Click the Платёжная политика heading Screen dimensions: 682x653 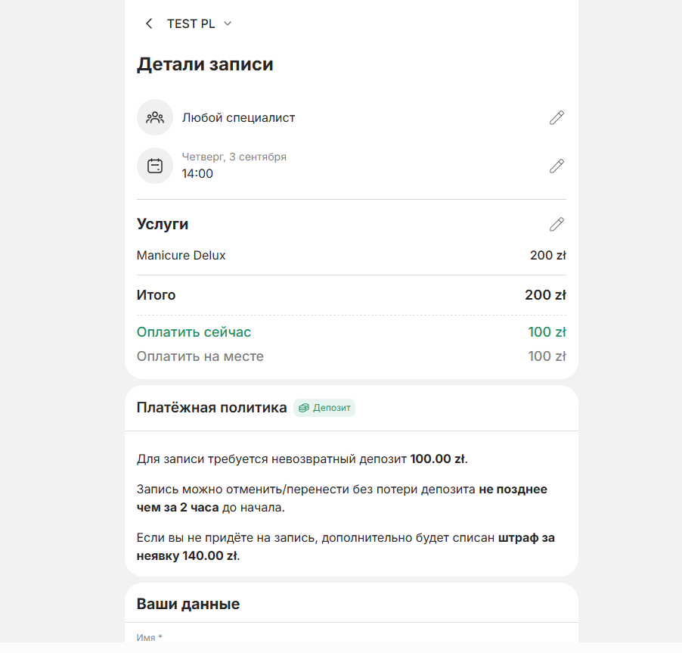tap(212, 408)
